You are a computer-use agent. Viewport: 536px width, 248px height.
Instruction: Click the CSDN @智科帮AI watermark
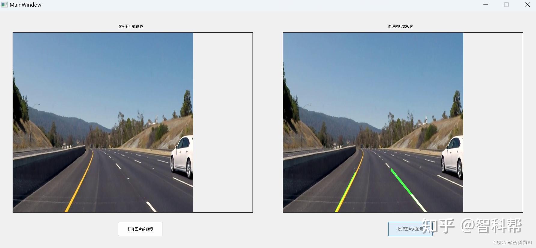point(512,243)
